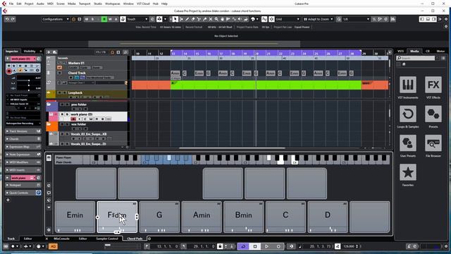Open Favorites tile in Media rack
The width and height of the screenshot is (451, 254).
pyautogui.click(x=408, y=172)
